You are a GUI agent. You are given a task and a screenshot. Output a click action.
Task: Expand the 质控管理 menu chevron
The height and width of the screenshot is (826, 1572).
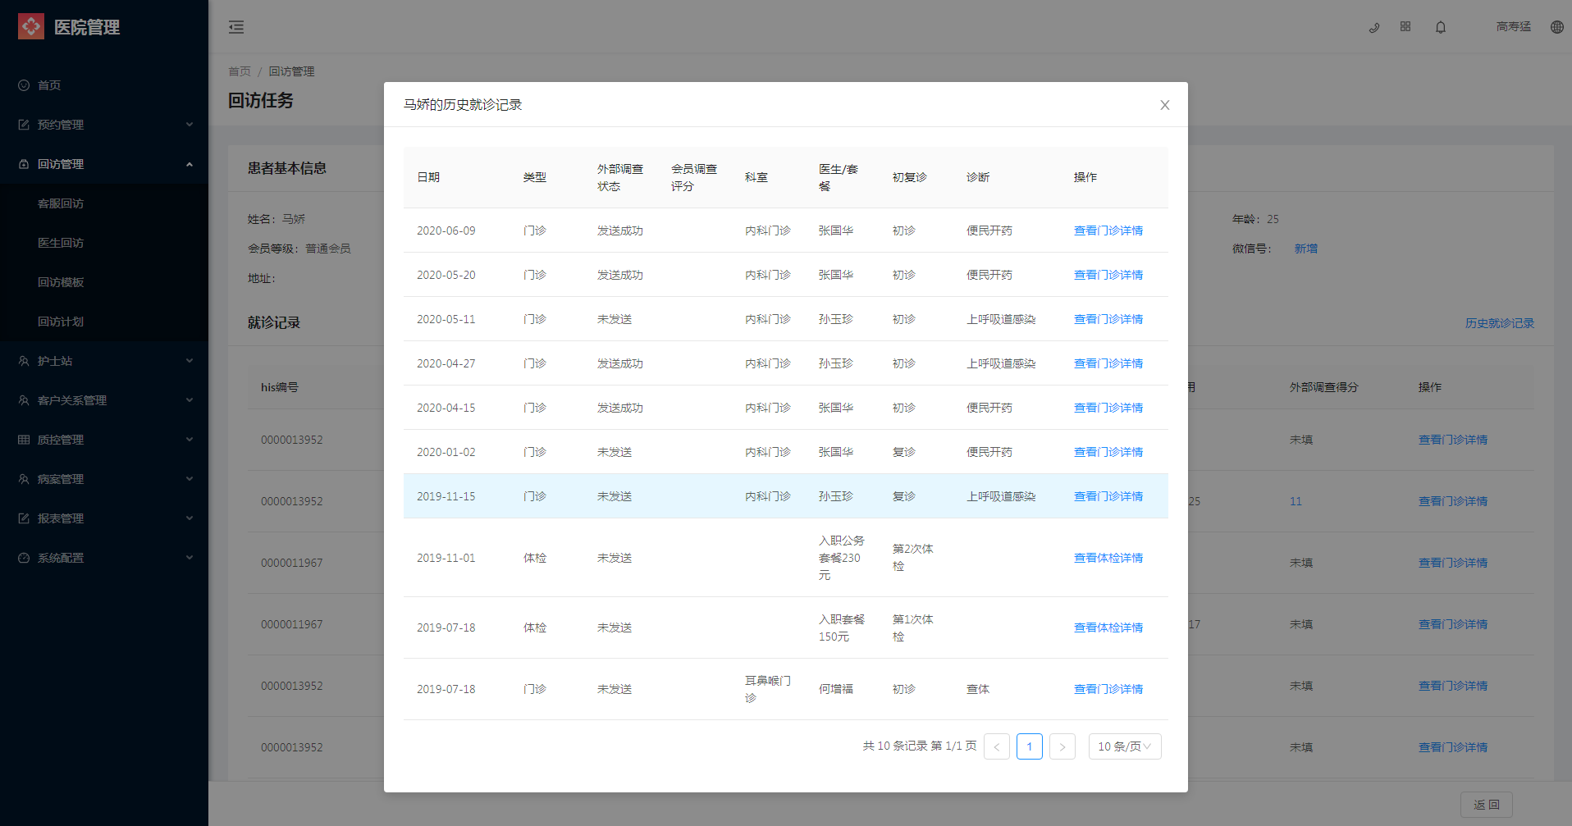(190, 440)
